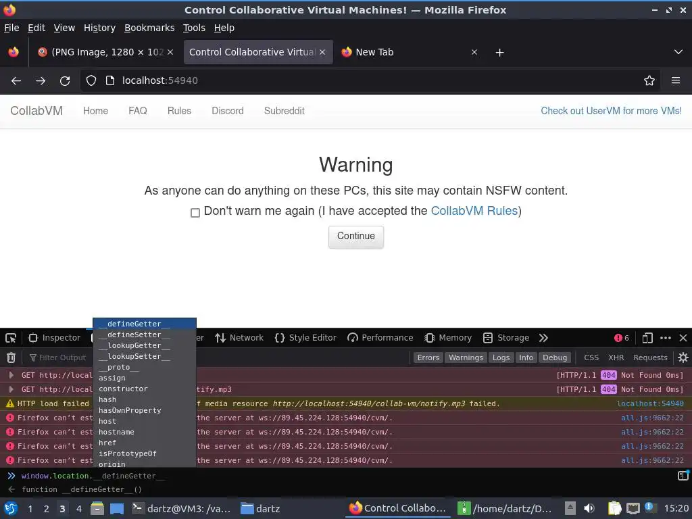This screenshot has width=692, height=519.
Task: Toggle the Debug console filter
Action: (555, 357)
